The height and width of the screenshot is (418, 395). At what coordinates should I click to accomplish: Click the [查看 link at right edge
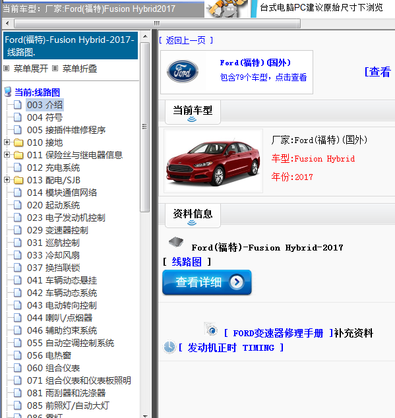[x=378, y=72]
